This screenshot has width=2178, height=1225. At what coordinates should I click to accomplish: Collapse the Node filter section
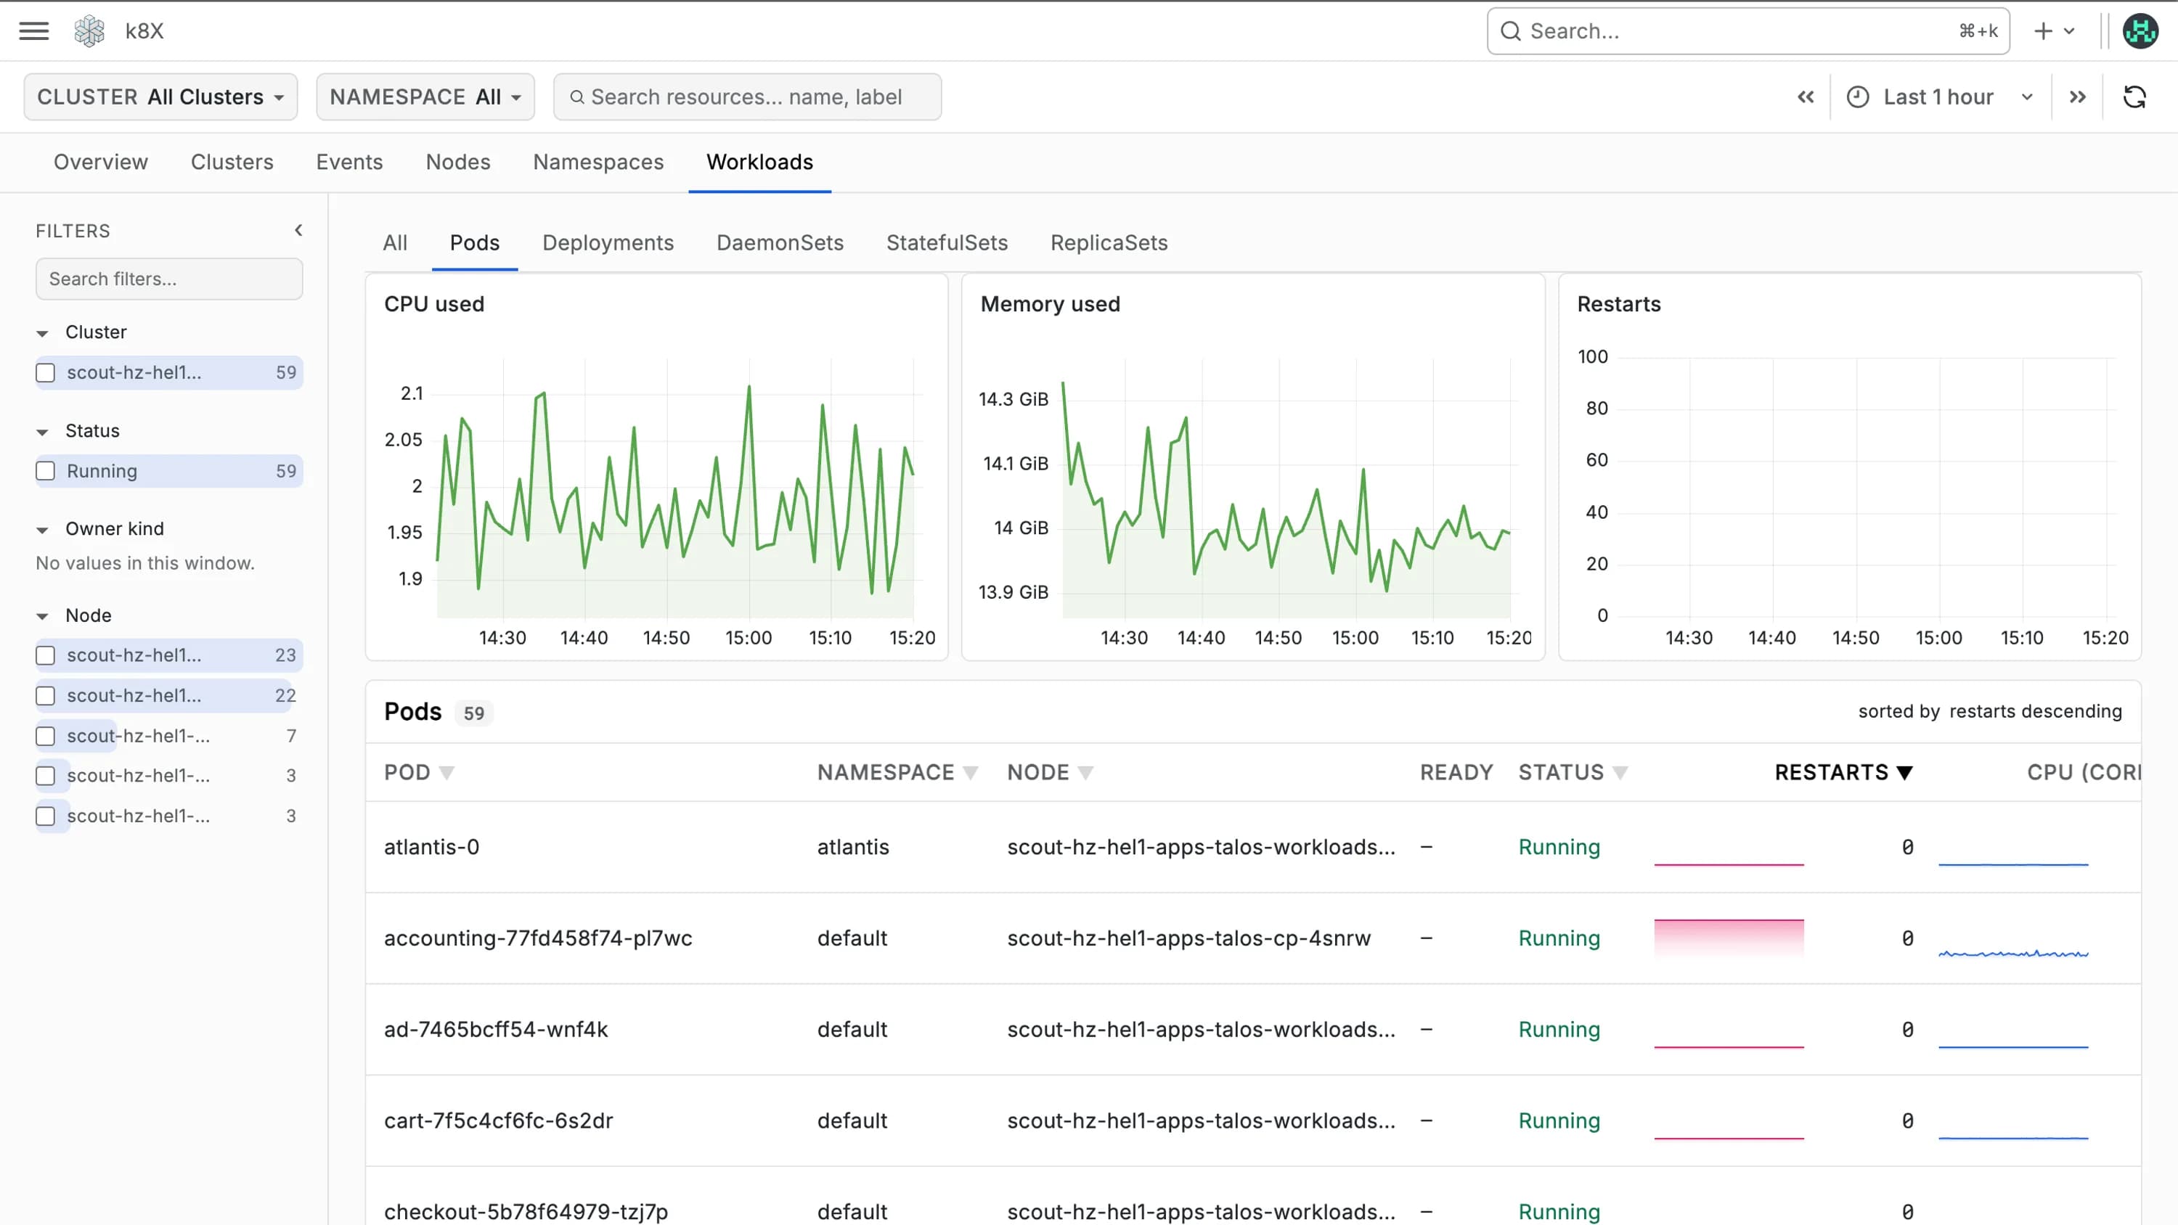(x=42, y=616)
